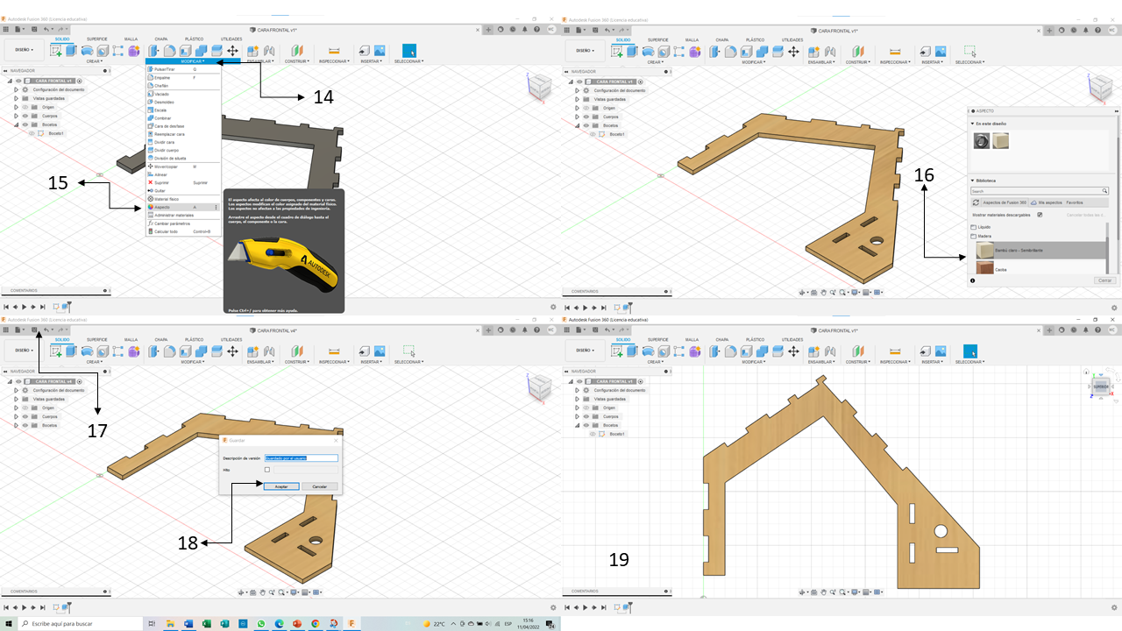Toggle Boceto1 eye in the Modificar-menu window
Screen dimensions: 1122x631
coord(32,133)
